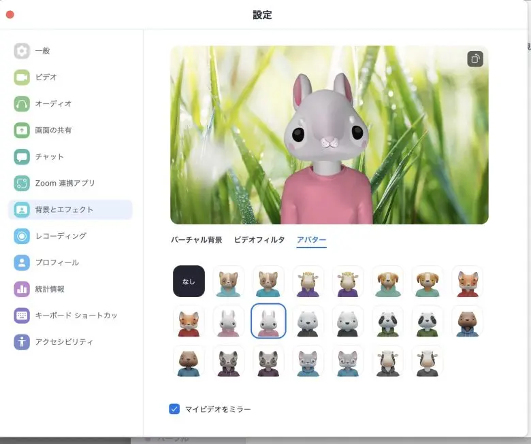Click the selected rabbit avatar in pink t-shirt
The height and width of the screenshot is (444, 531).
(x=268, y=321)
